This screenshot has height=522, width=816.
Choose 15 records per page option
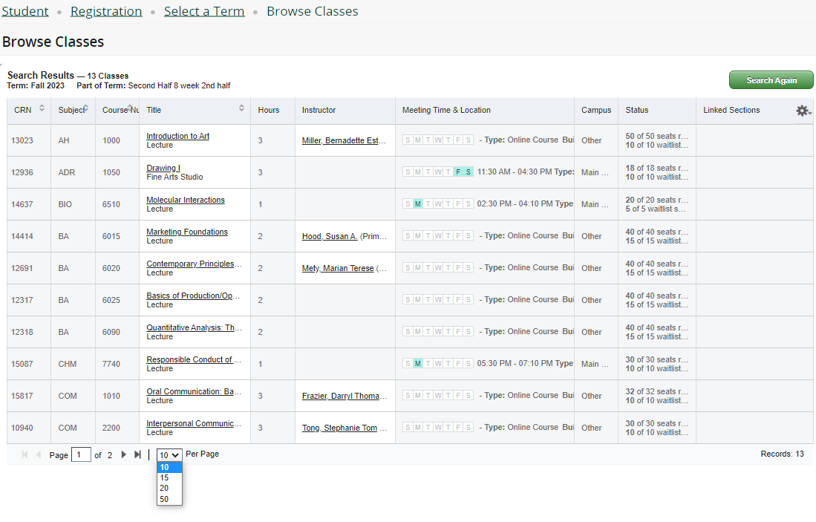coord(169,477)
